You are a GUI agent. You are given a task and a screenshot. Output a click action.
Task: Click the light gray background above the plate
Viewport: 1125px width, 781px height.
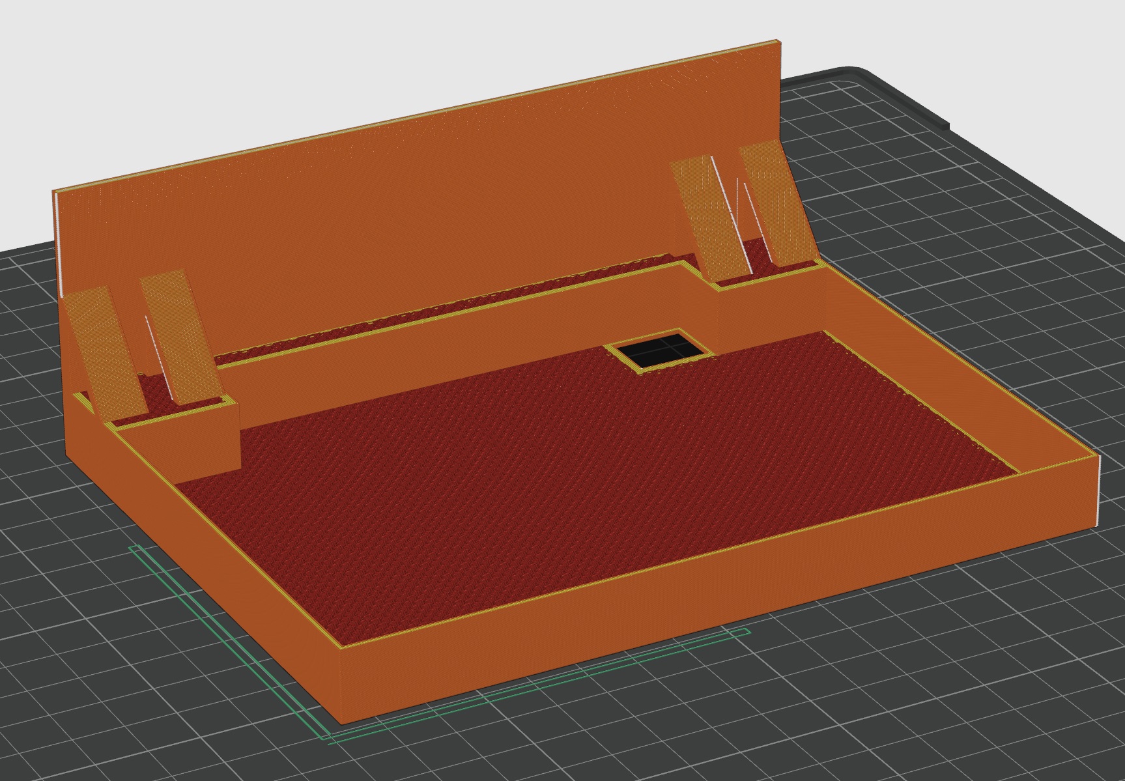[x=261, y=65]
